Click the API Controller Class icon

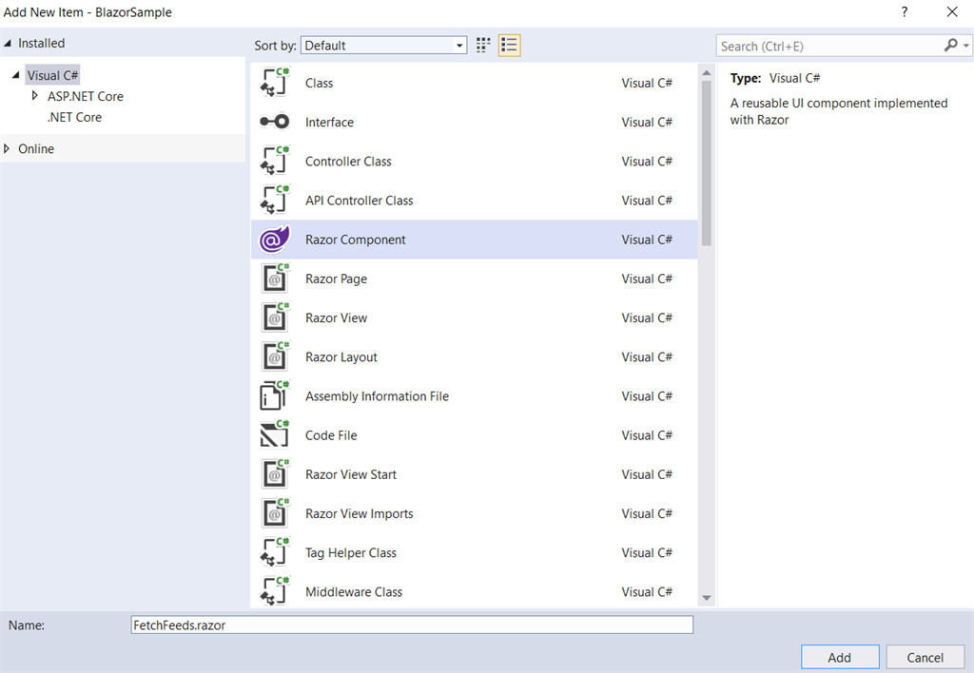coord(275,200)
